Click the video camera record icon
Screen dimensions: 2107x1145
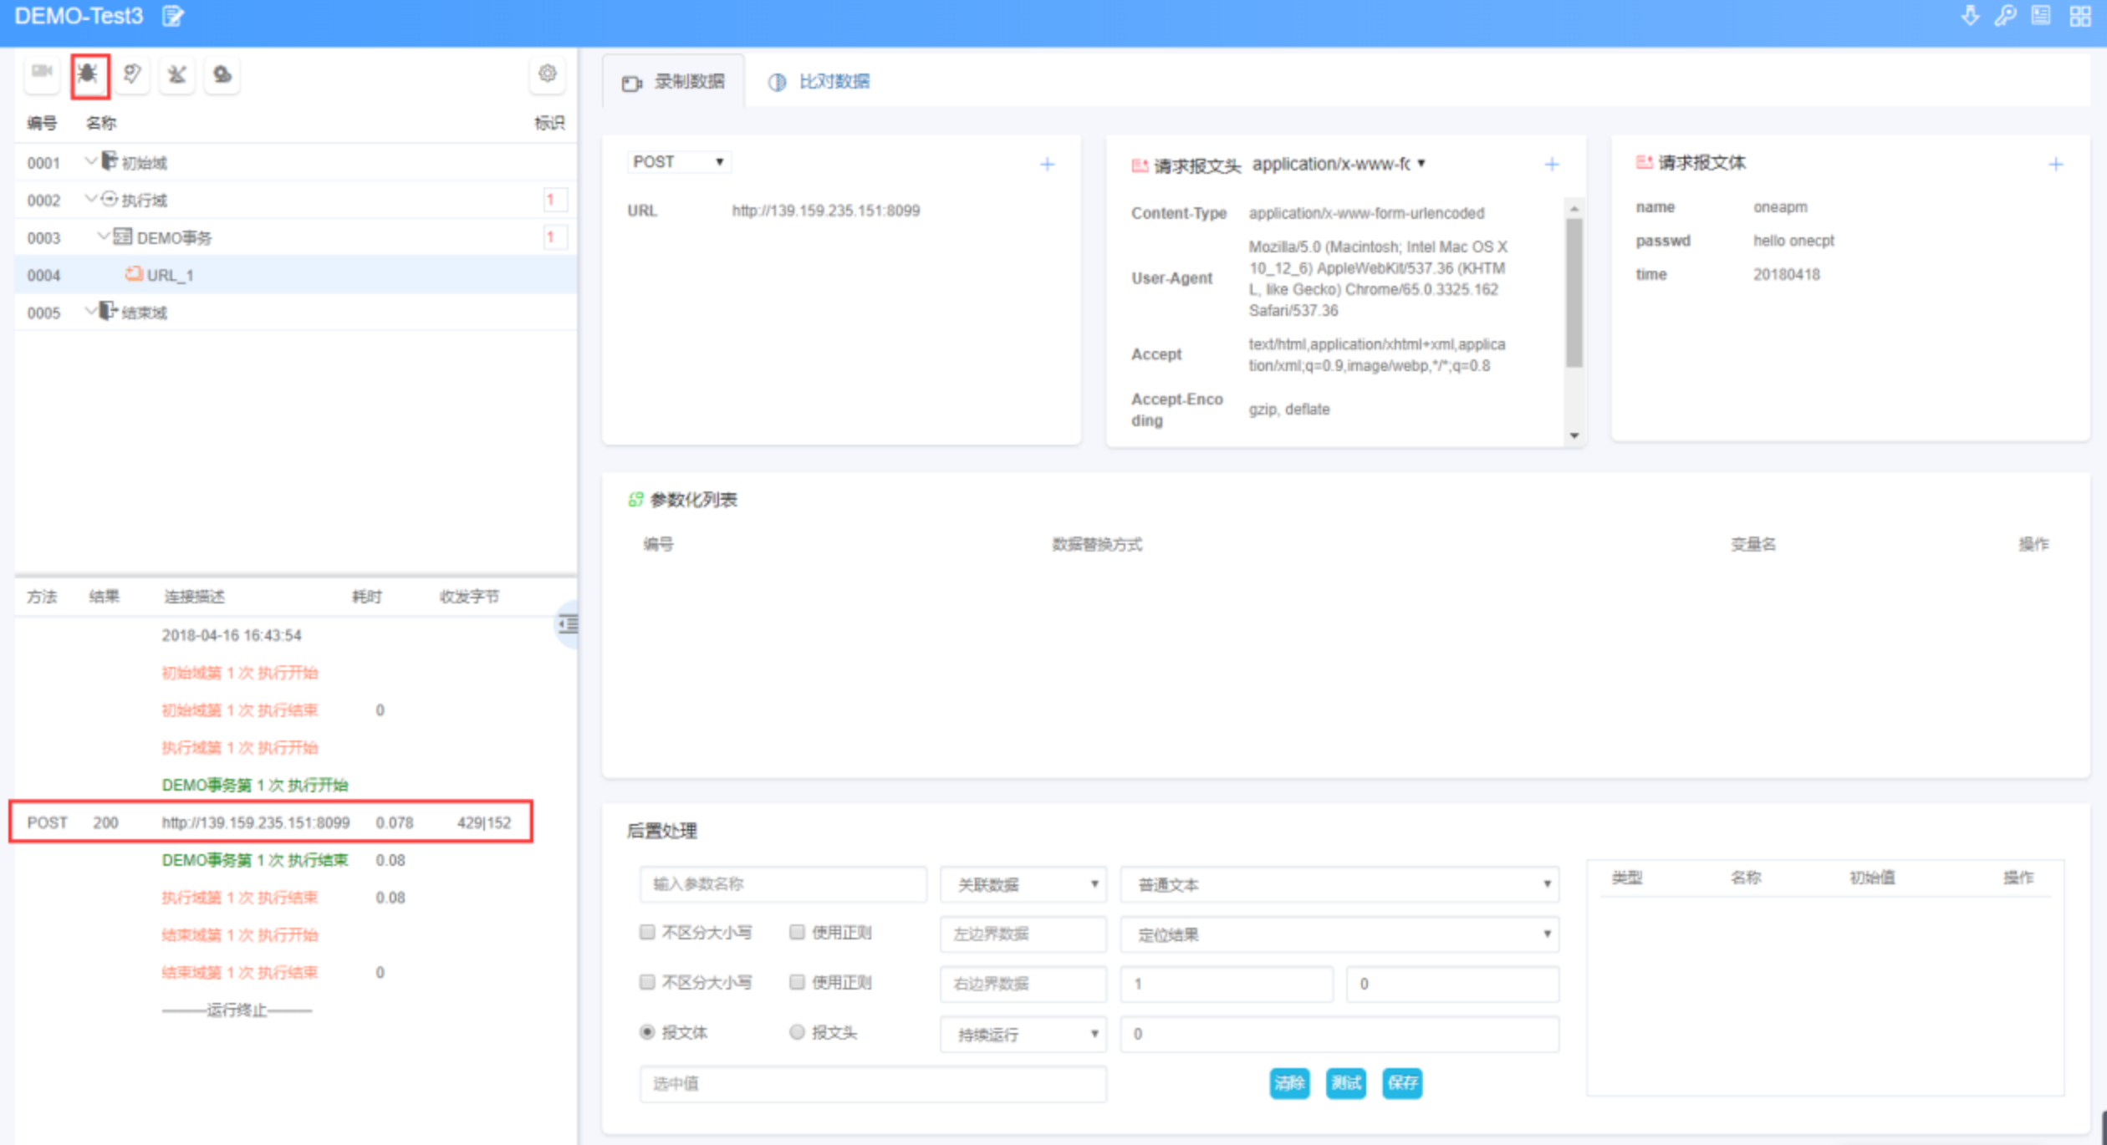coord(42,72)
